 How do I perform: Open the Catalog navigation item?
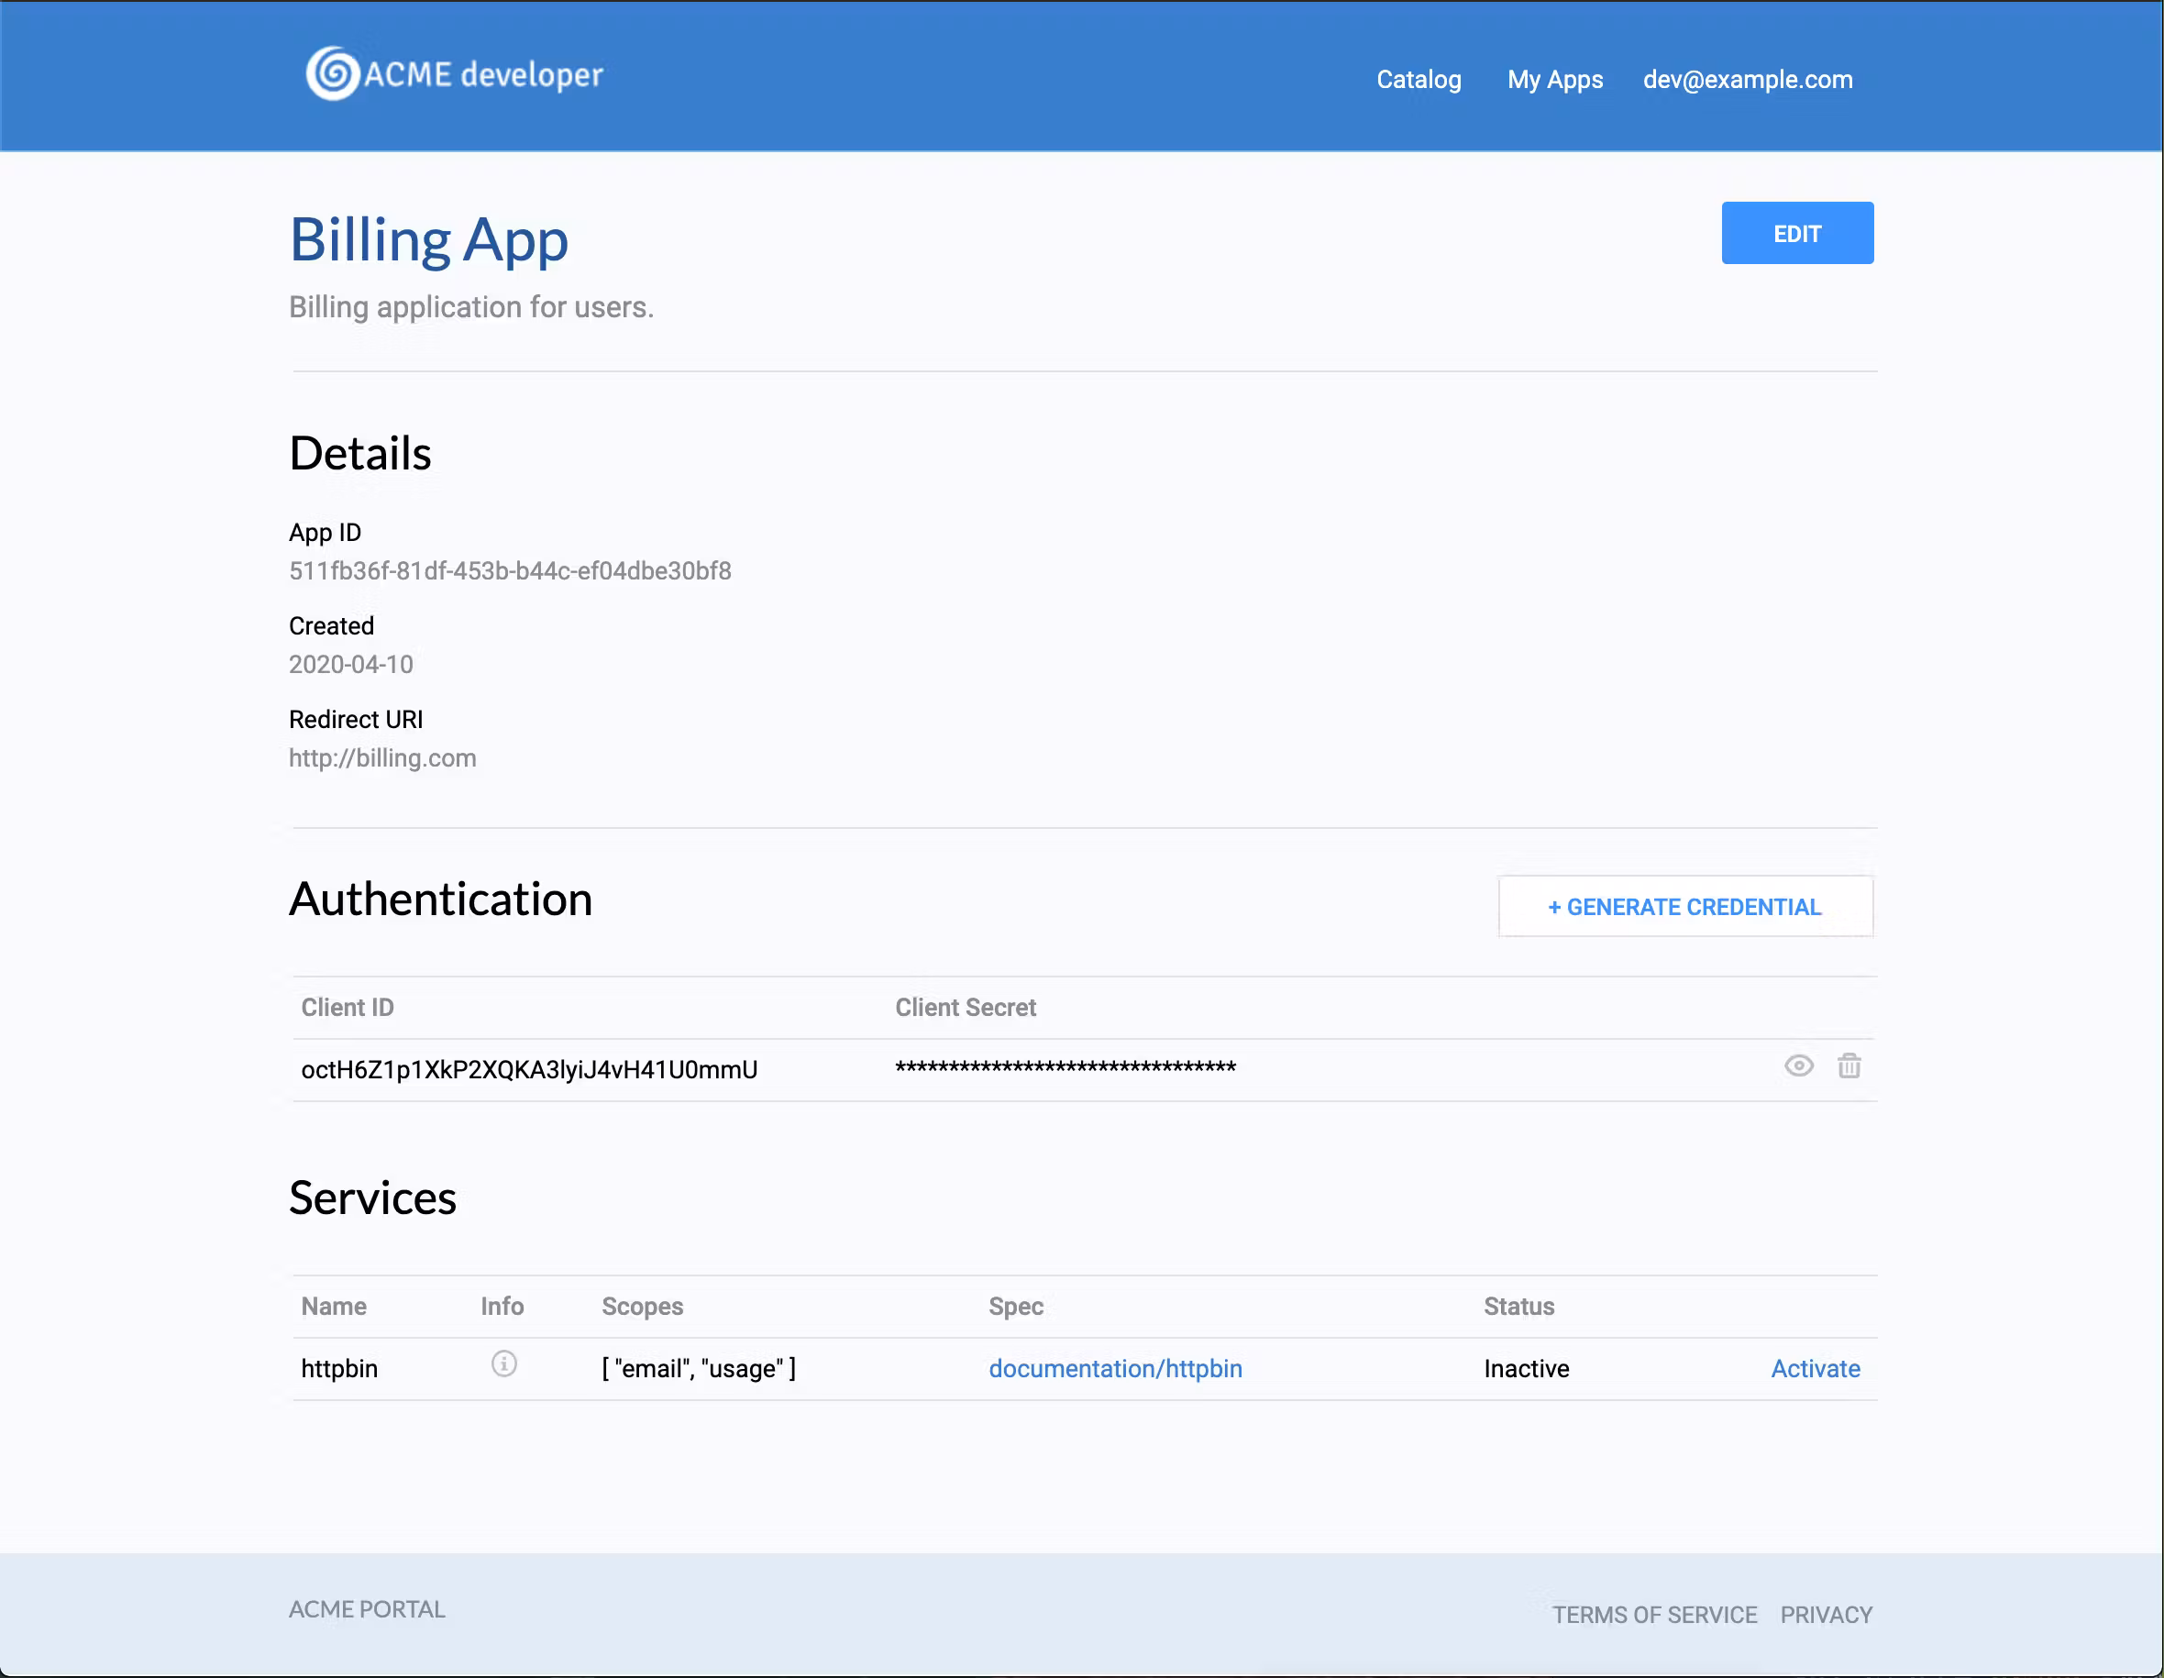coord(1418,79)
